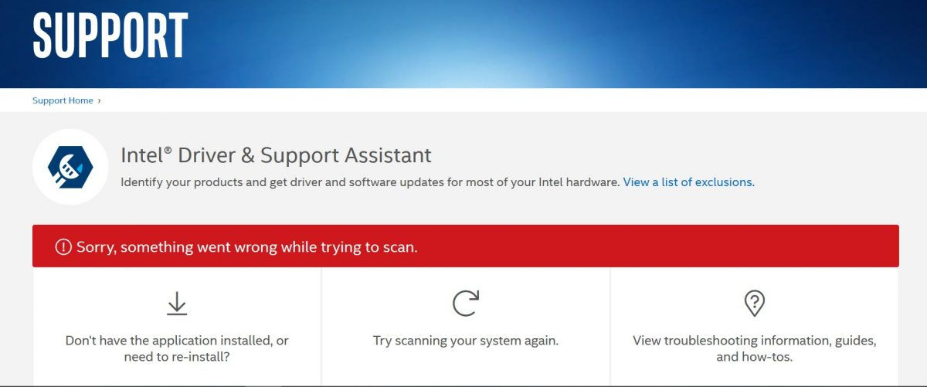Open "View troubleshooting information, guides" text
This screenshot has height=387, width=927.
pos(755,348)
